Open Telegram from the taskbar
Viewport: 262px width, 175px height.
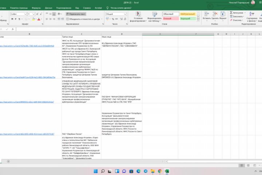point(146,171)
